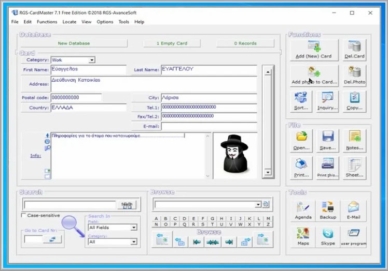Browse cards starting with letter S
388x271 pixels.
point(203,224)
